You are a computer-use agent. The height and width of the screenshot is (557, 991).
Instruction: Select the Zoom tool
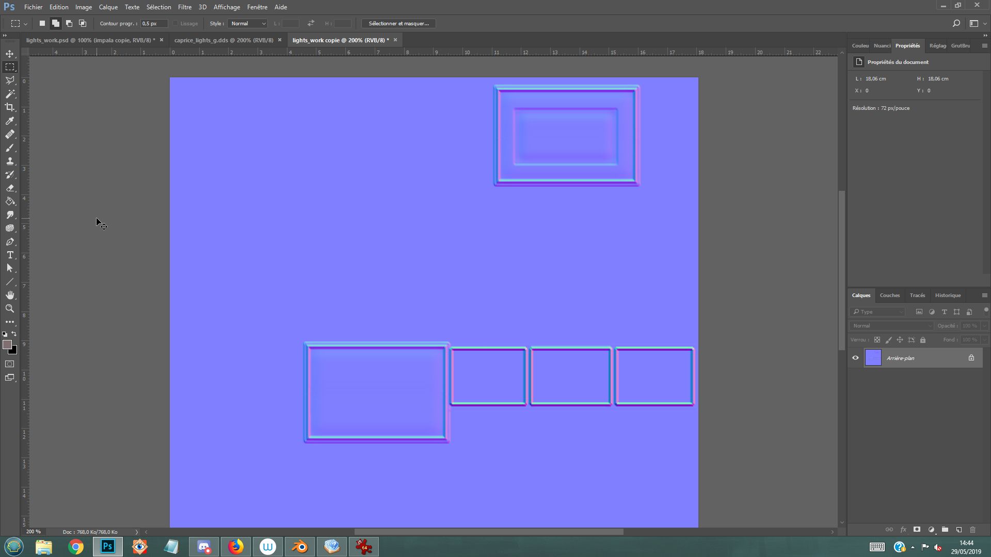[x=10, y=308]
